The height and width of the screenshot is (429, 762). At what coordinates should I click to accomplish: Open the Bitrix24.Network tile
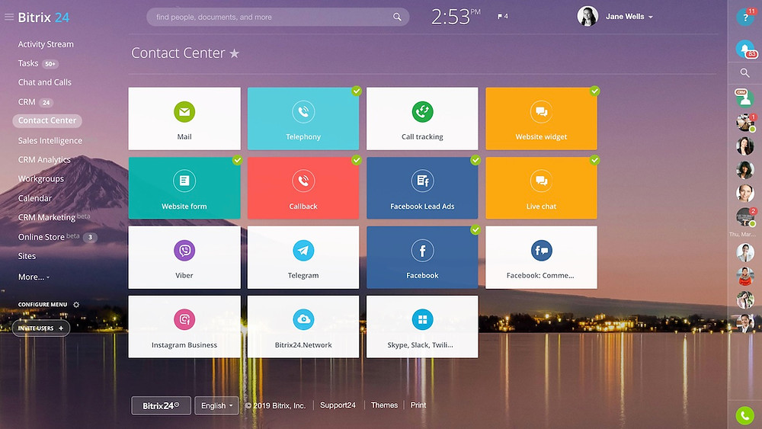coord(303,327)
